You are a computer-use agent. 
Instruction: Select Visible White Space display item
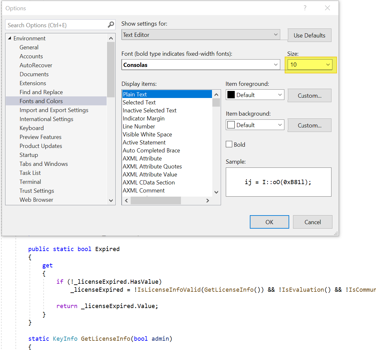click(147, 134)
